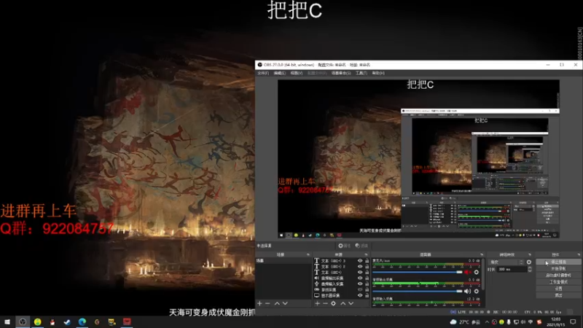Adjust volume slider of first mixer channel
The image size is (583, 328).
tap(417, 272)
